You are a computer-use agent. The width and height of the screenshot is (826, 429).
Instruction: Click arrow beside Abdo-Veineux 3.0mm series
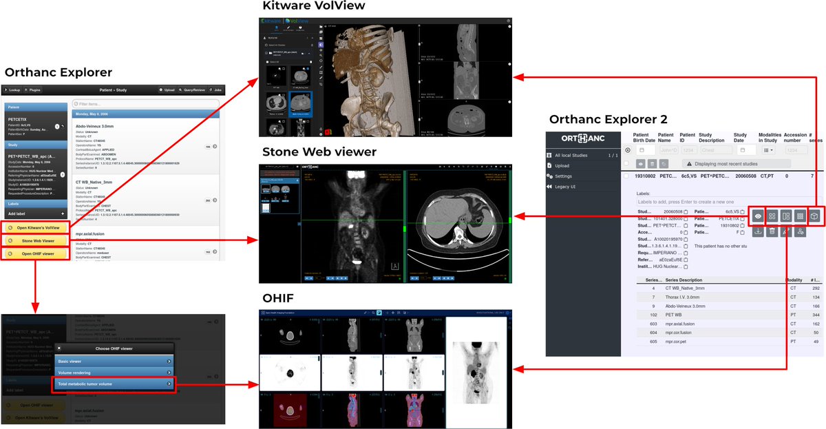coord(215,147)
